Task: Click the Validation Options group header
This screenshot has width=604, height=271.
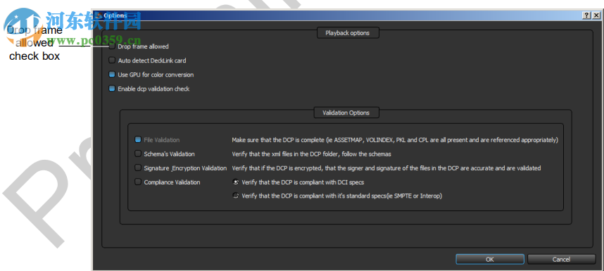Action: [x=346, y=113]
